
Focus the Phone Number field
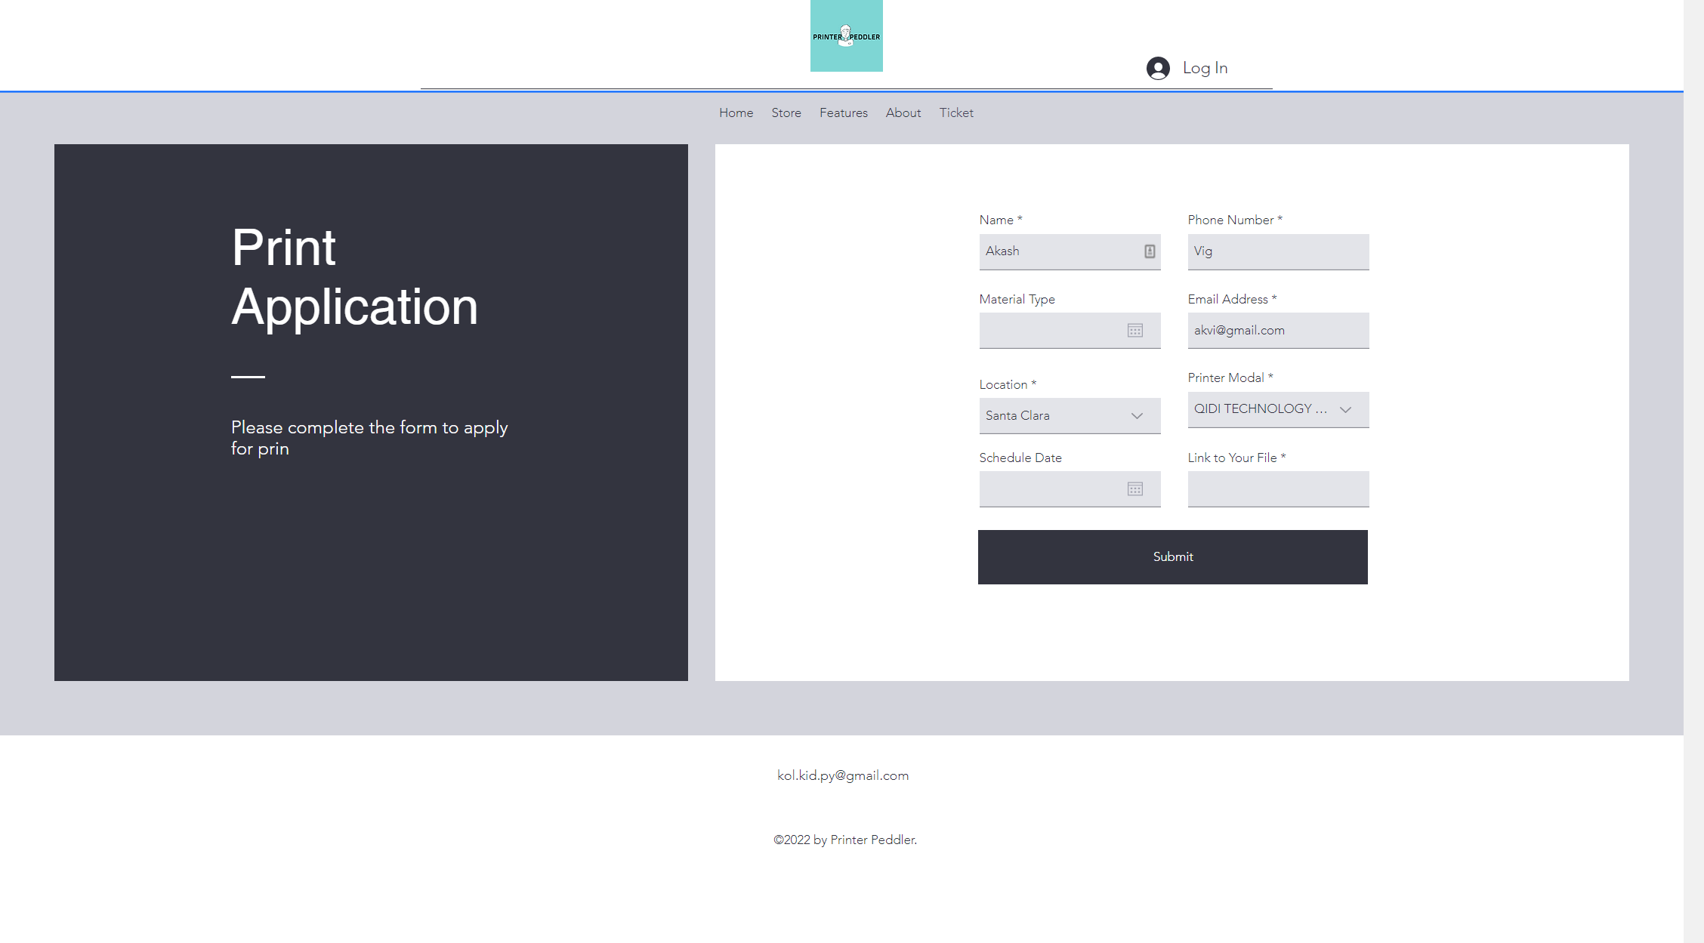pos(1277,251)
